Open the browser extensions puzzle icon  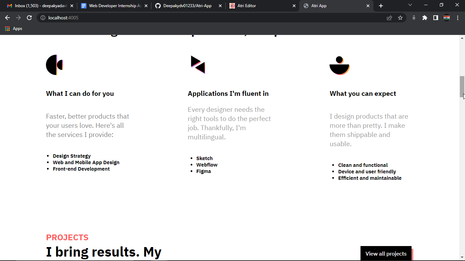pyautogui.click(x=424, y=18)
